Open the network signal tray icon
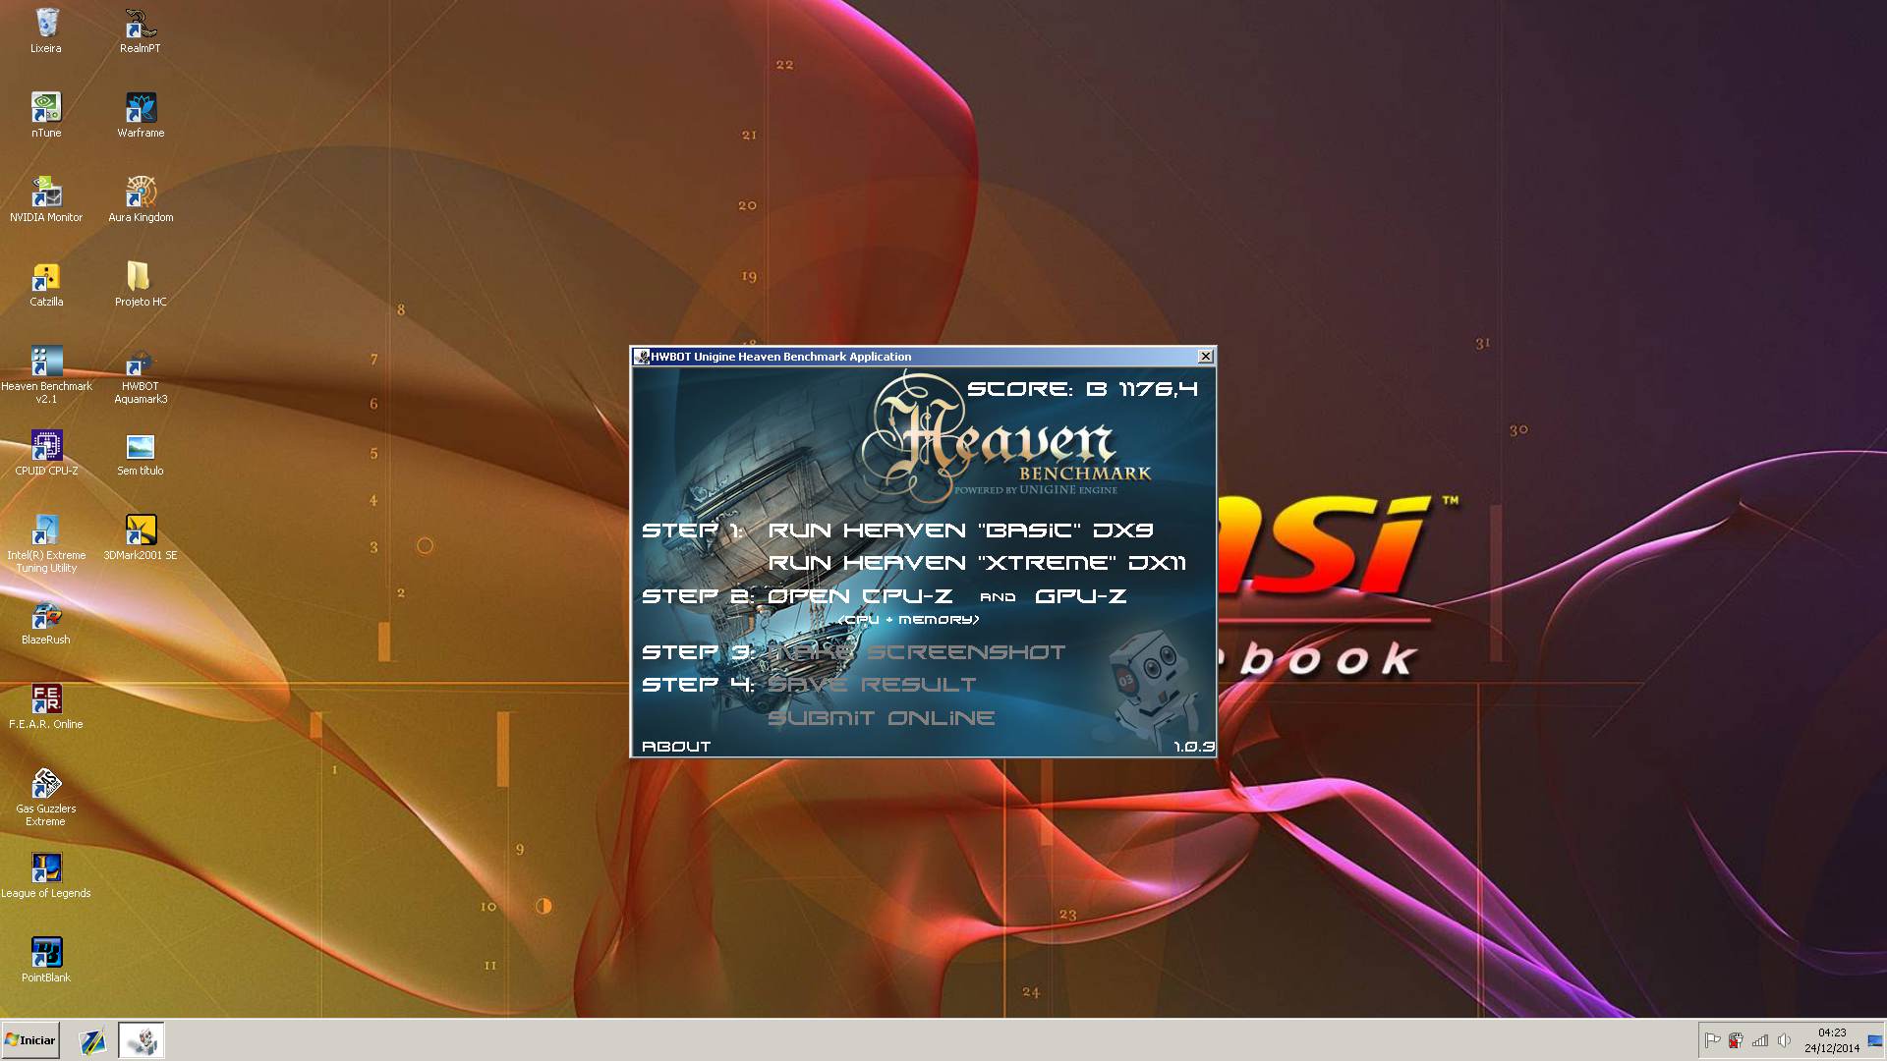 [x=1760, y=1040]
